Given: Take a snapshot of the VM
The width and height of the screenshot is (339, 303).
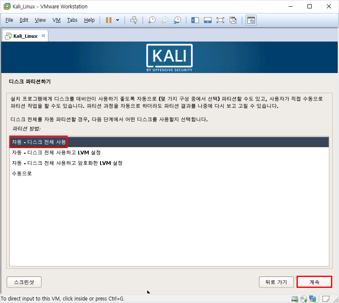Looking at the screenshot, I should pos(152,20).
